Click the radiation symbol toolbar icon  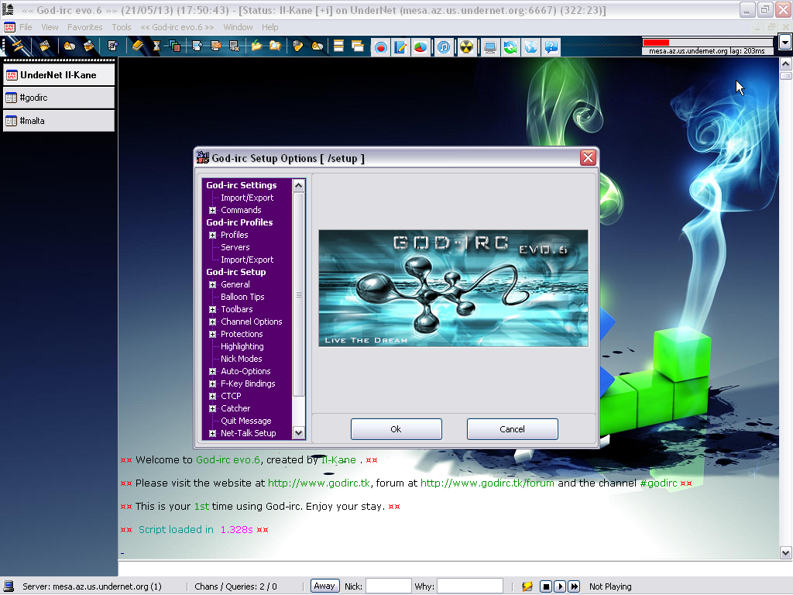[x=465, y=47]
